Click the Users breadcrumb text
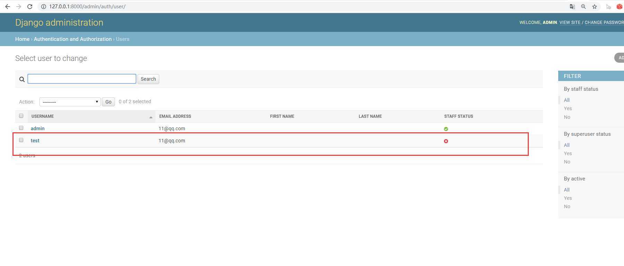624x266 pixels. click(x=123, y=39)
